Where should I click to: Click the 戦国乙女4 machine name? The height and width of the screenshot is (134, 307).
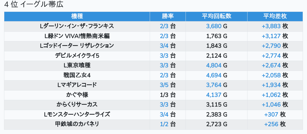pyautogui.click(x=77, y=75)
